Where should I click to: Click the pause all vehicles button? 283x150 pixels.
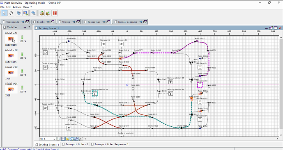(55, 13)
